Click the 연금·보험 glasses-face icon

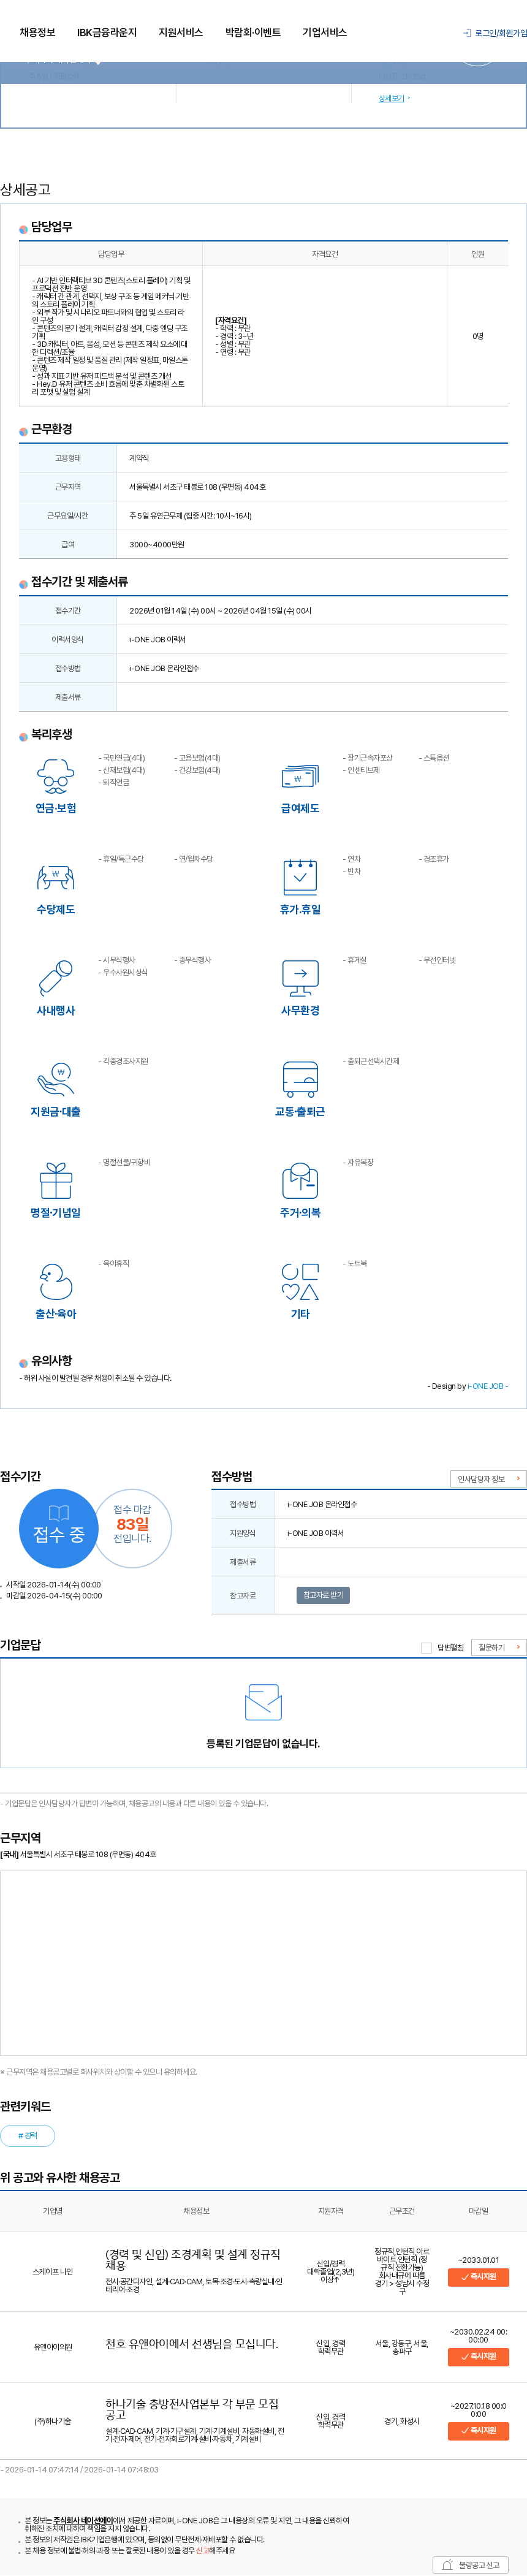point(56,776)
